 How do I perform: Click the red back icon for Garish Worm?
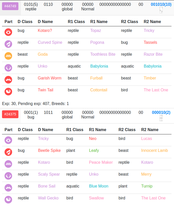pos(8,80)
